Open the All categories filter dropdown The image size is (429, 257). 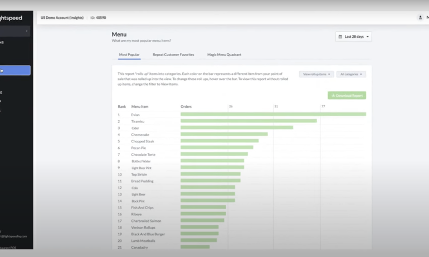[x=351, y=74]
